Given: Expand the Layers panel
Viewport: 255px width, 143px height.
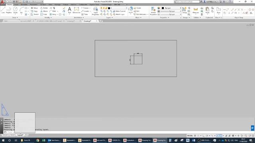Looking at the screenshot, I should click(110, 17).
